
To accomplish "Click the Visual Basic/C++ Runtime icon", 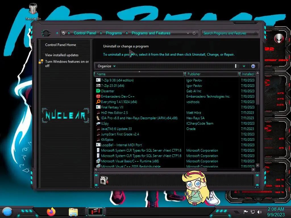I will tap(98, 161).
